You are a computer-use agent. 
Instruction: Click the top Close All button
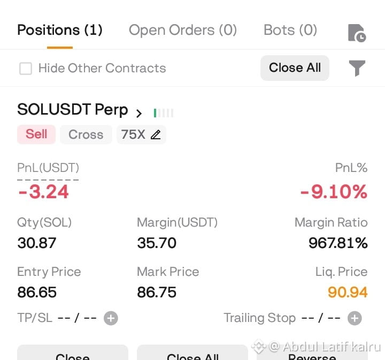pyautogui.click(x=295, y=68)
